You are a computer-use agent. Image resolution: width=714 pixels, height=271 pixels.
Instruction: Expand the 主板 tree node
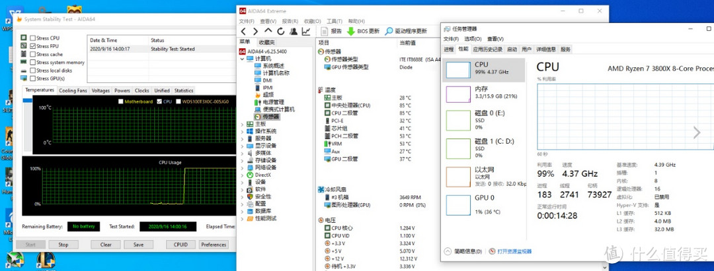click(242, 124)
